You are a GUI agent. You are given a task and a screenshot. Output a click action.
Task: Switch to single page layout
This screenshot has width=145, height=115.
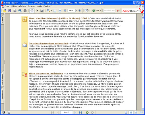(x=126, y=112)
